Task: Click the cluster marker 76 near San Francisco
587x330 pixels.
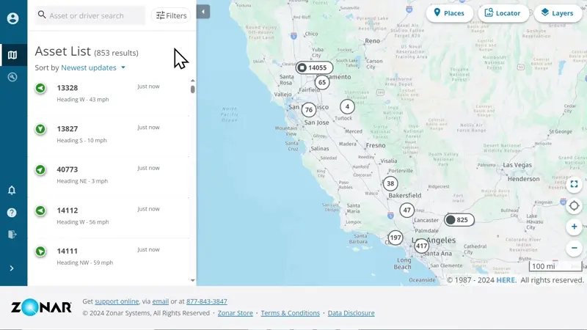Action: pos(309,110)
